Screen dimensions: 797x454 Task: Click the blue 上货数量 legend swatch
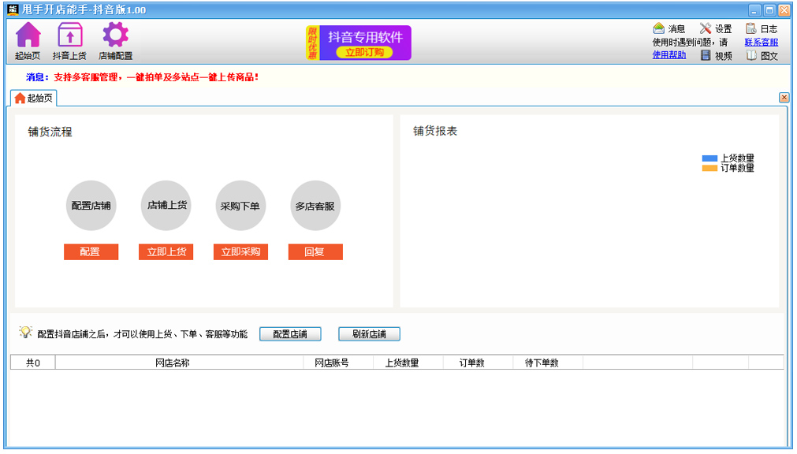(x=709, y=158)
